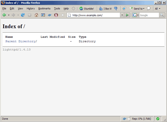Click the status bar envelope icon
The width and height of the screenshot is (167, 122).
pyautogui.click(x=129, y=119)
